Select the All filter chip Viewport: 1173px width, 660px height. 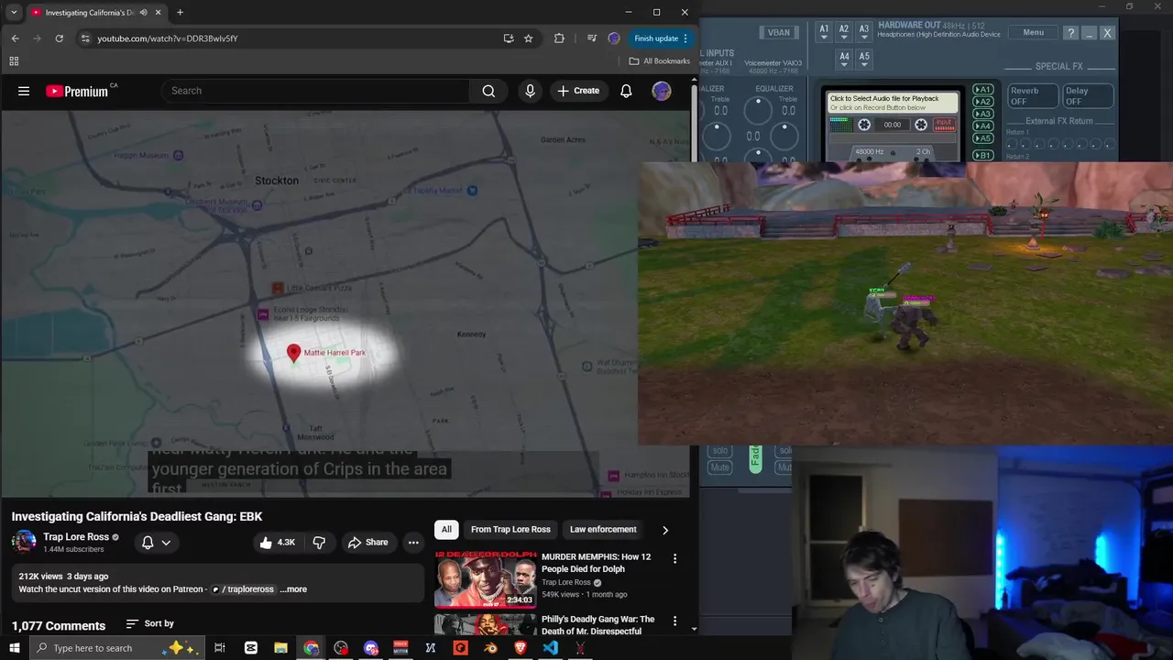click(x=446, y=530)
